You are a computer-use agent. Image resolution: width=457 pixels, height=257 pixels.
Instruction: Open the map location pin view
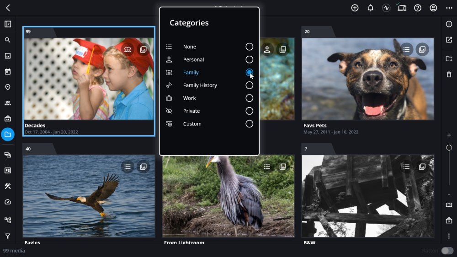tap(8, 87)
